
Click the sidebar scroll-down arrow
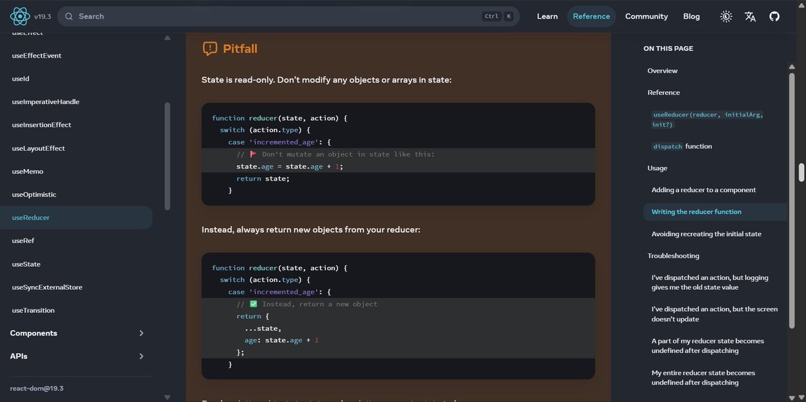(167, 397)
